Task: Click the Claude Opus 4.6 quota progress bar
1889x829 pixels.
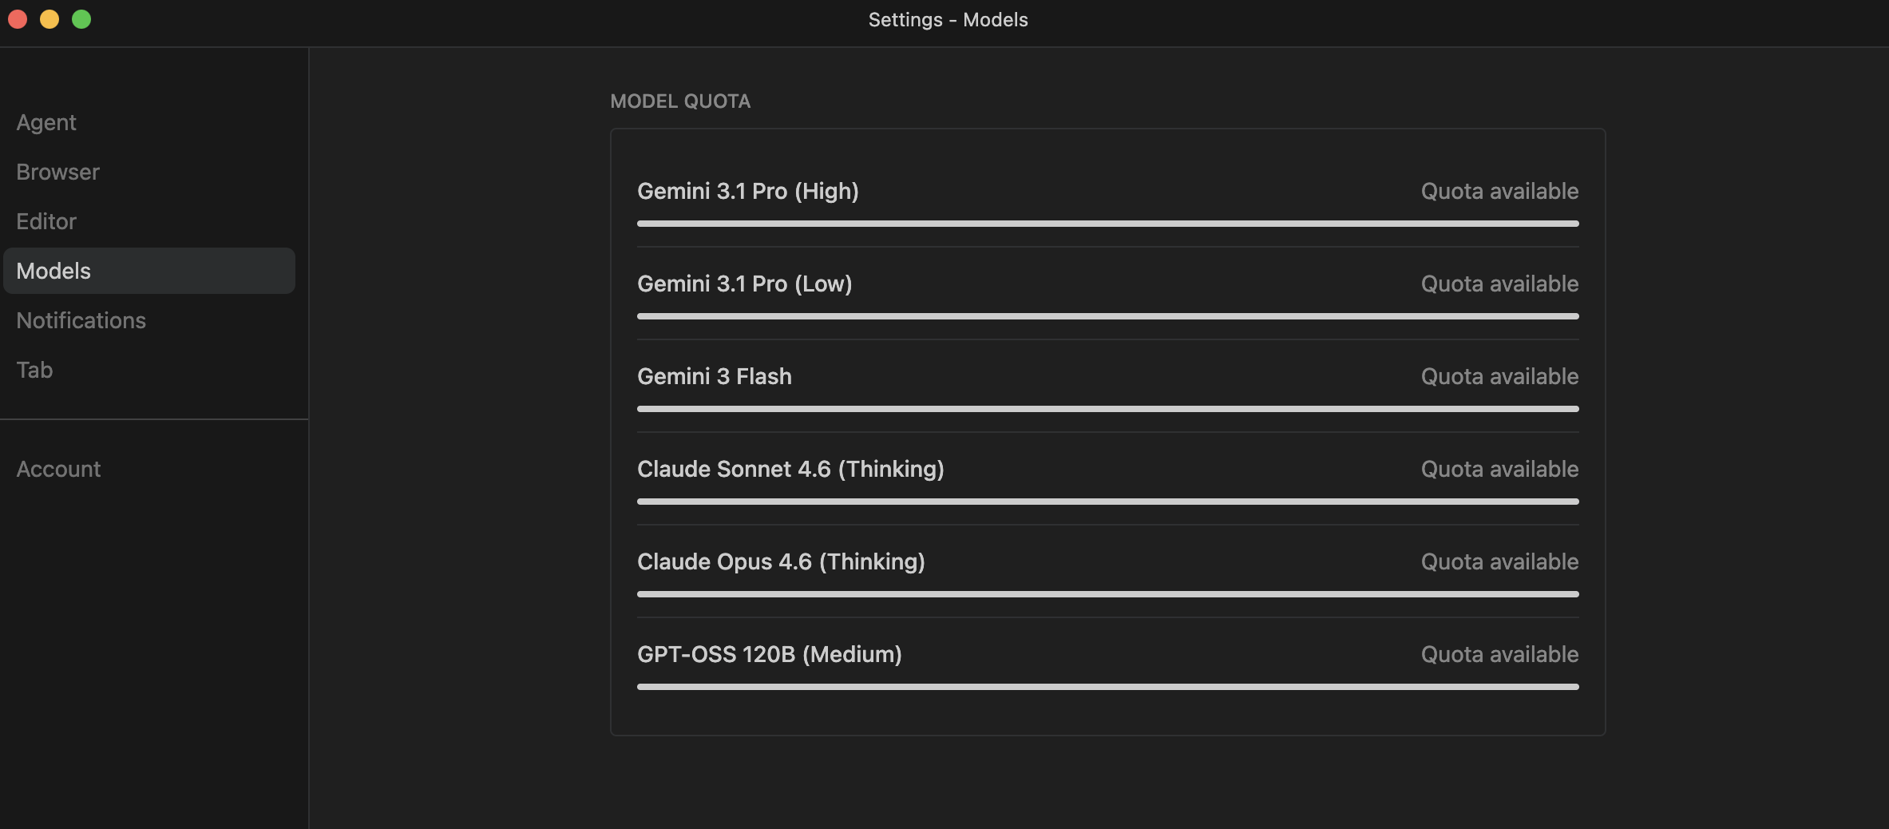Action: pos(1107,594)
